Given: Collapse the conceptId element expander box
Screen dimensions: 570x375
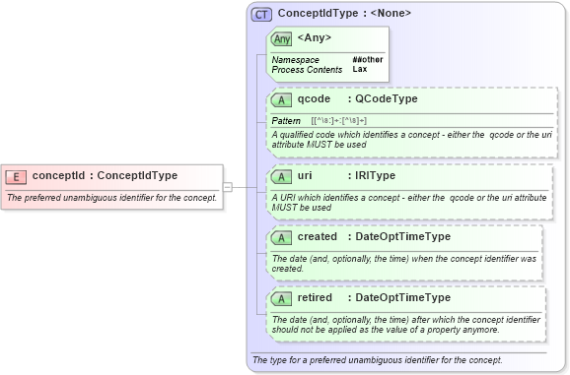Looking at the screenshot, I should pos(228,187).
